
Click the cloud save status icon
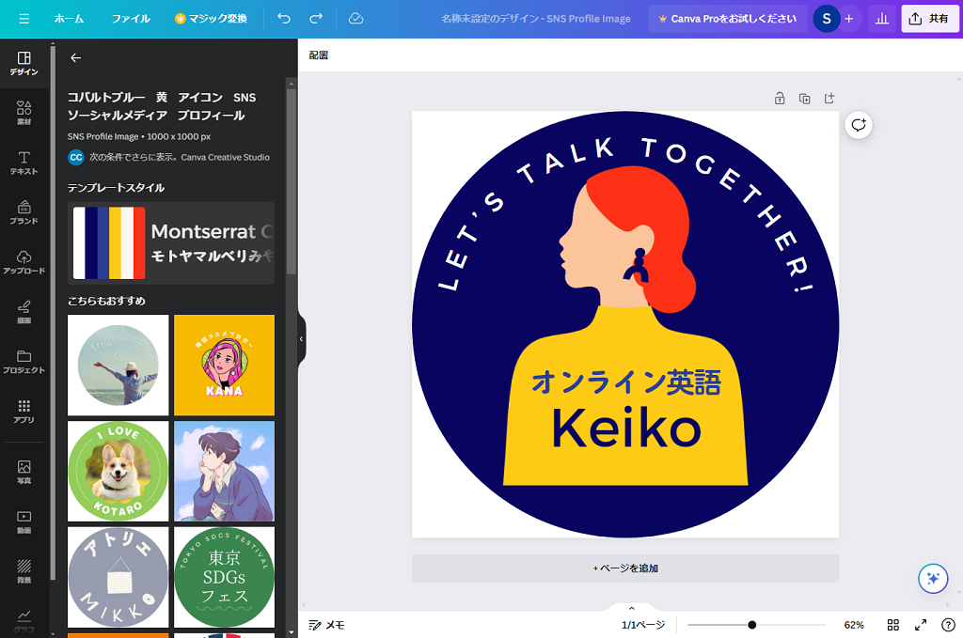click(355, 19)
